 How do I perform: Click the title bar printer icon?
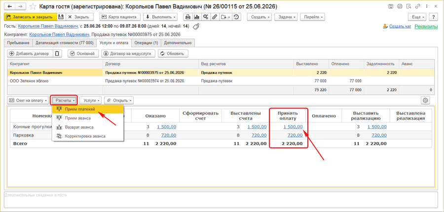coord(400,6)
